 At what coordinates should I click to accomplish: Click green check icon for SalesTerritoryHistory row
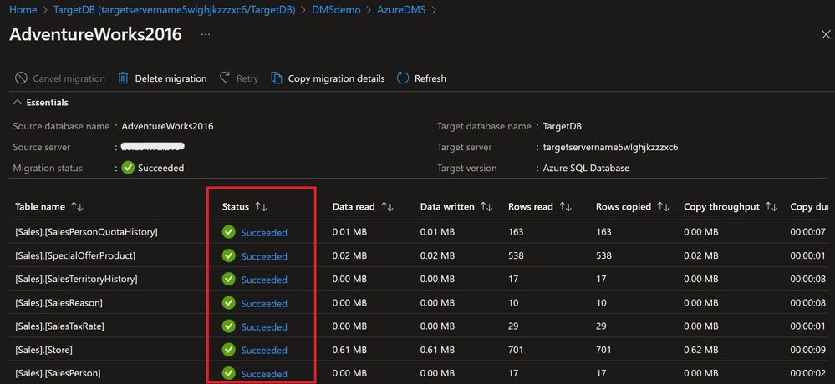228,279
